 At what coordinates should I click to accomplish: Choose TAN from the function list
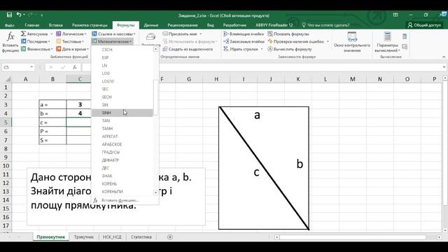(x=122, y=121)
